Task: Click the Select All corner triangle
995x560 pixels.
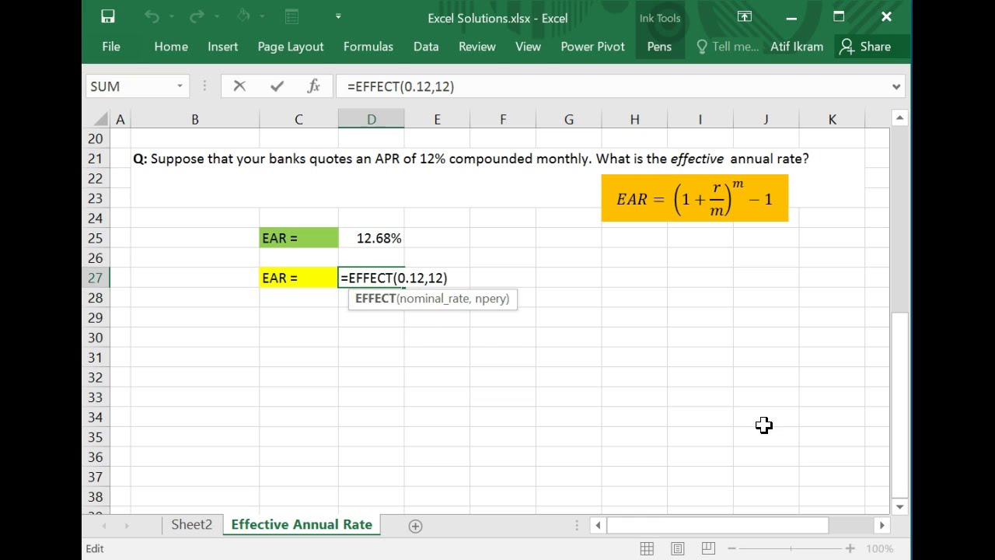Action: 101,119
